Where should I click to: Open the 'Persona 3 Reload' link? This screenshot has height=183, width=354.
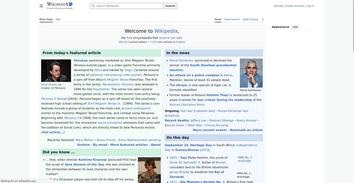point(54,99)
